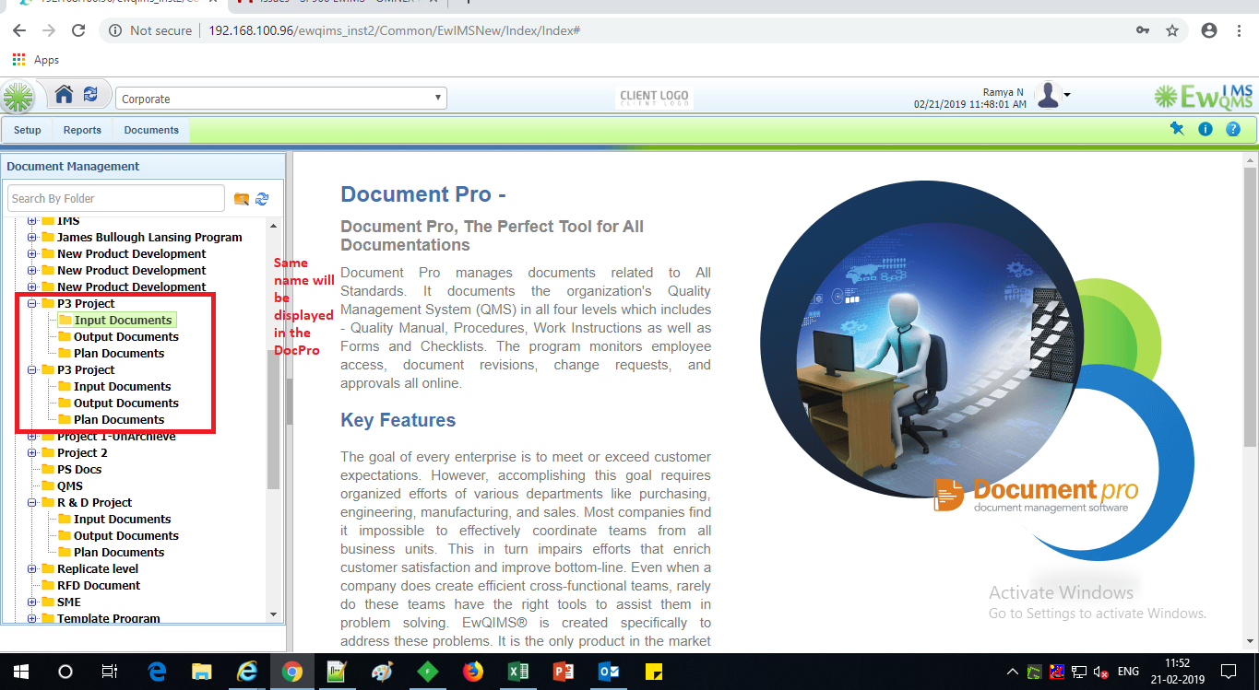The height and width of the screenshot is (690, 1259).
Task: Open Excel from the taskbar
Action: pos(518,672)
